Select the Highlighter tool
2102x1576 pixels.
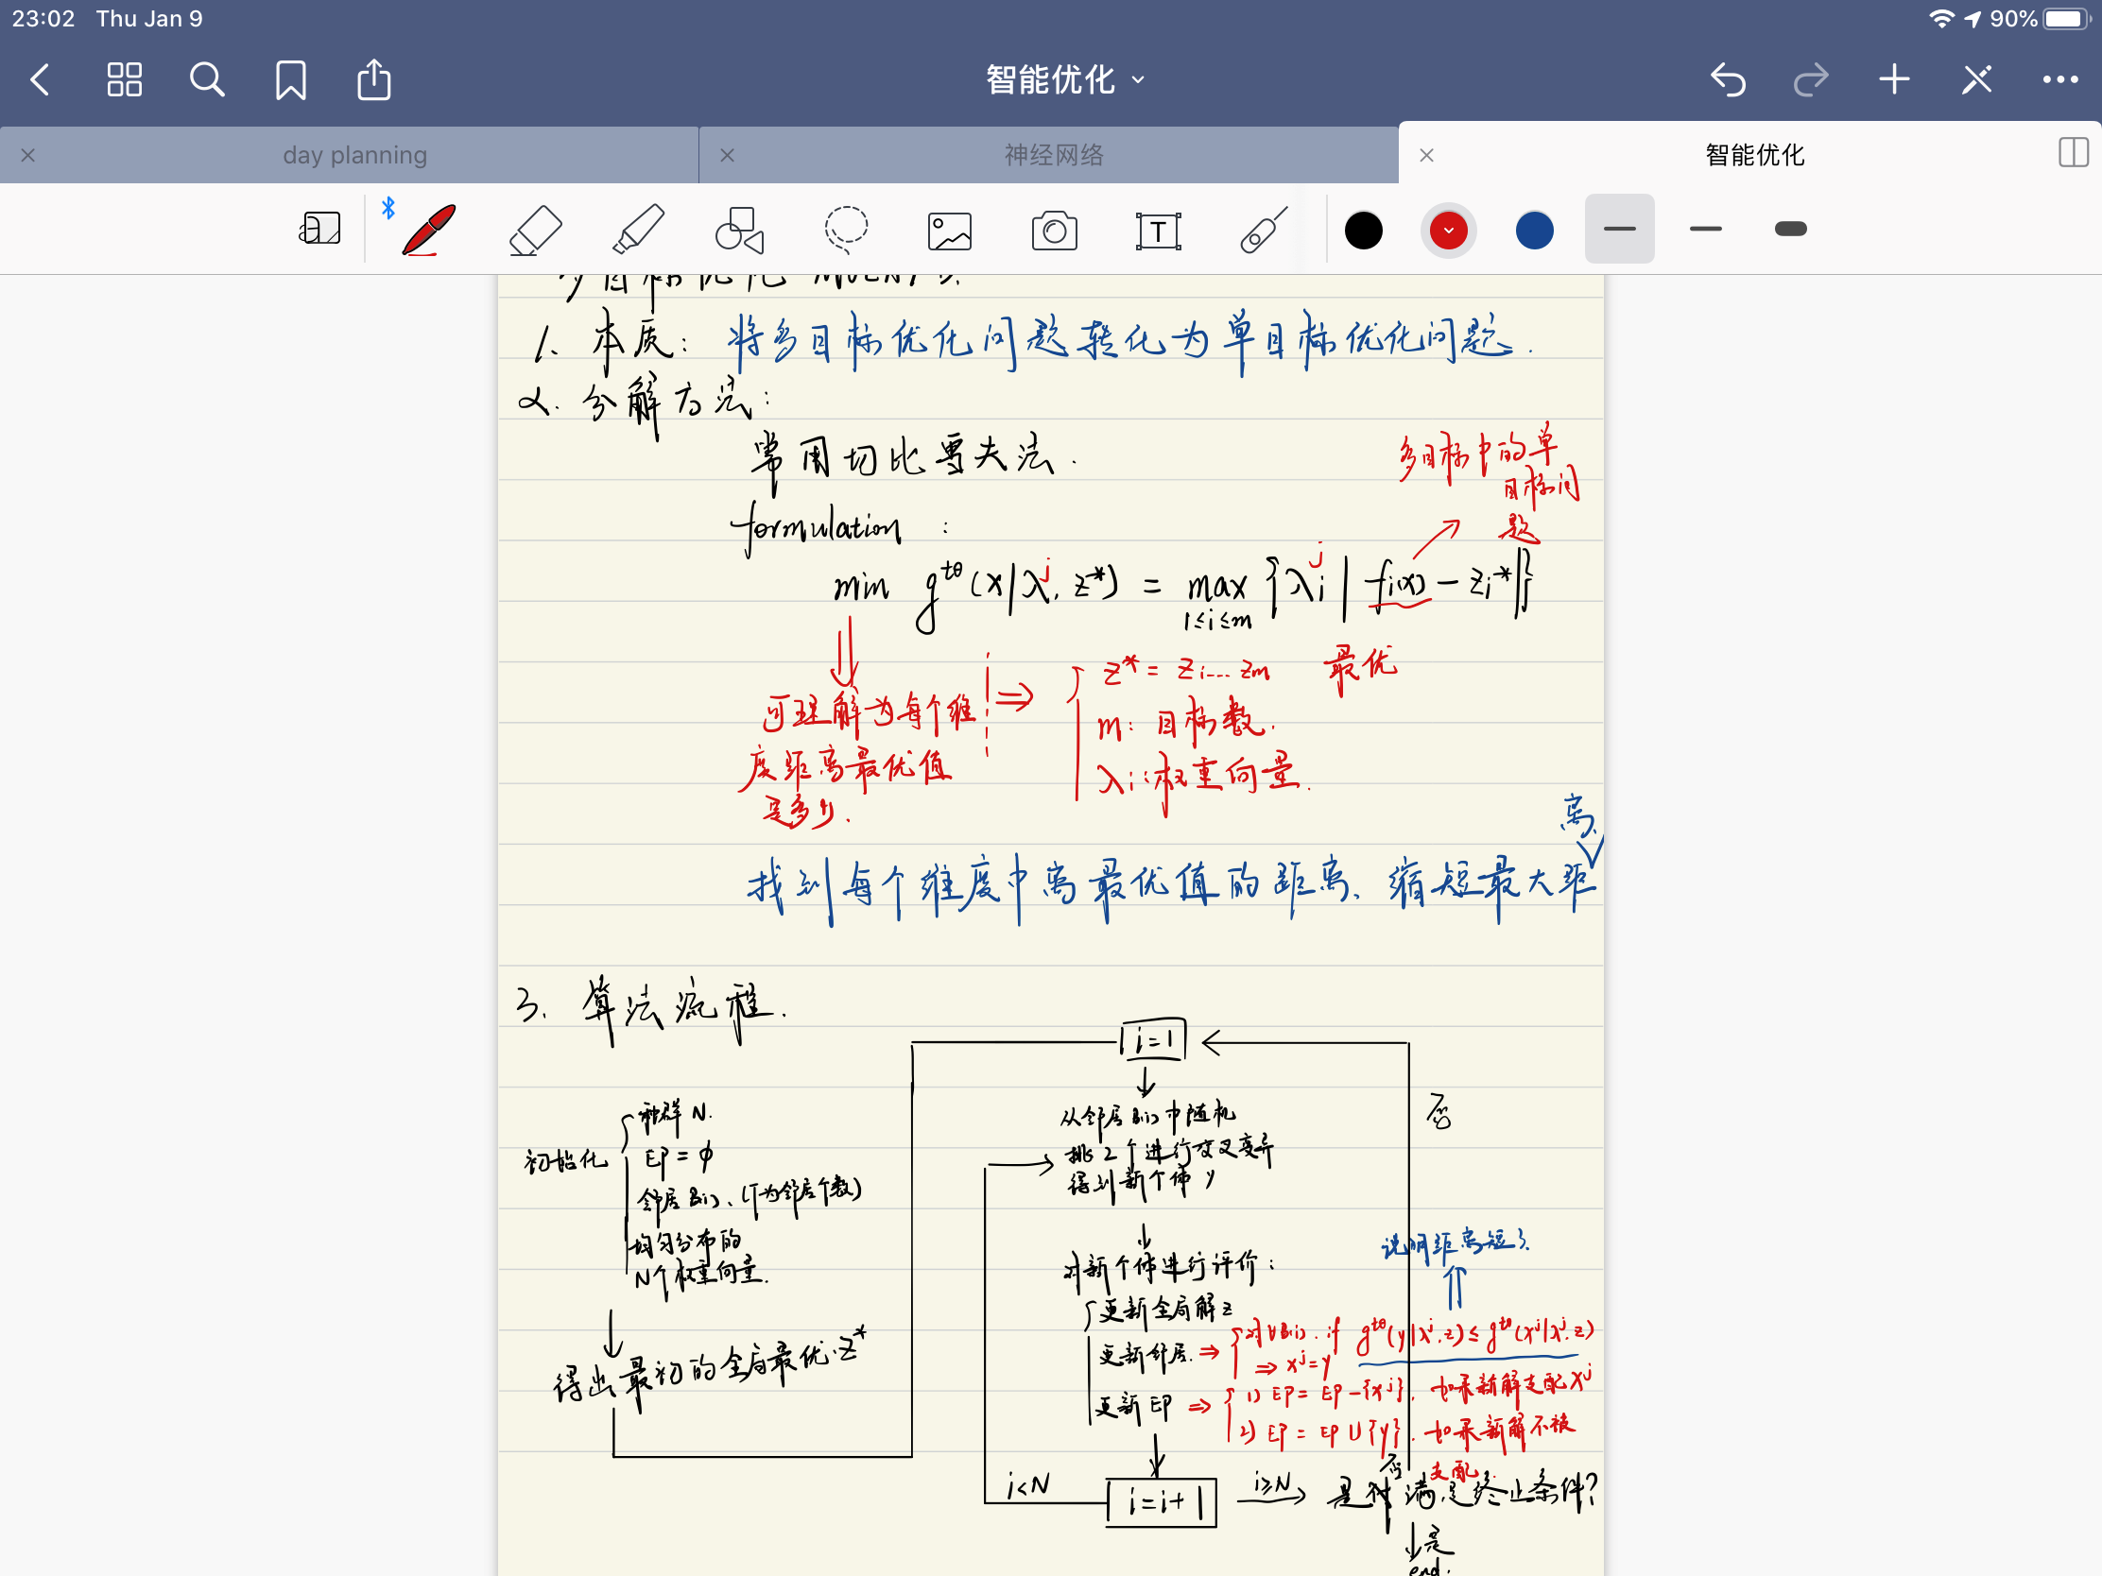[x=639, y=229]
